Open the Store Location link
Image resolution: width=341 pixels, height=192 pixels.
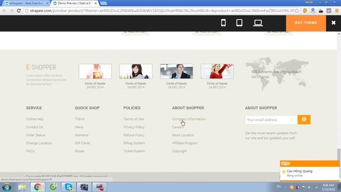[183, 135]
